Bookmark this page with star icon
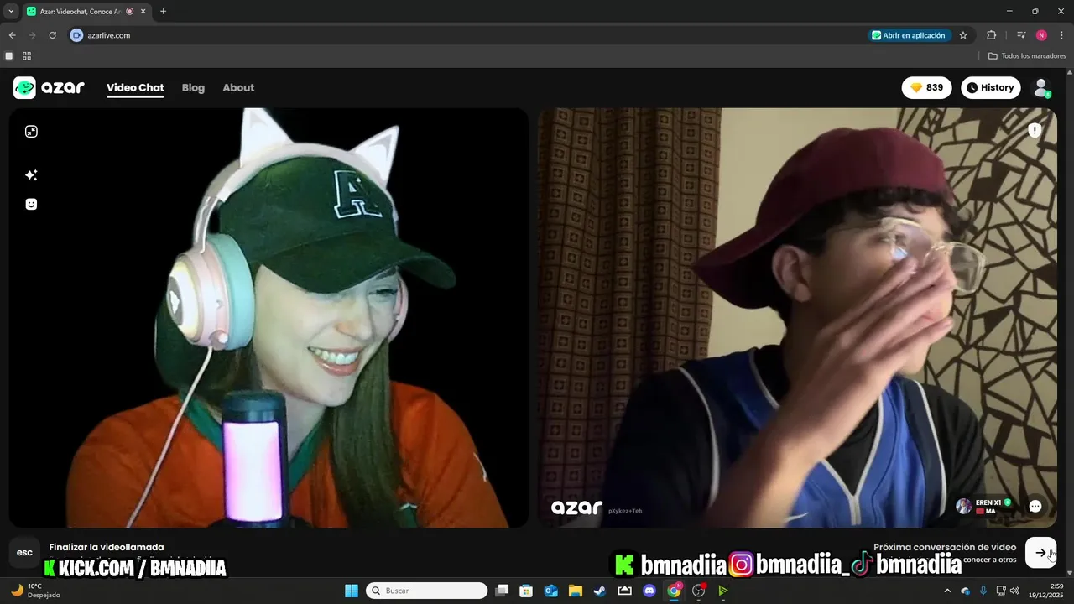Image resolution: width=1074 pixels, height=604 pixels. click(x=963, y=35)
